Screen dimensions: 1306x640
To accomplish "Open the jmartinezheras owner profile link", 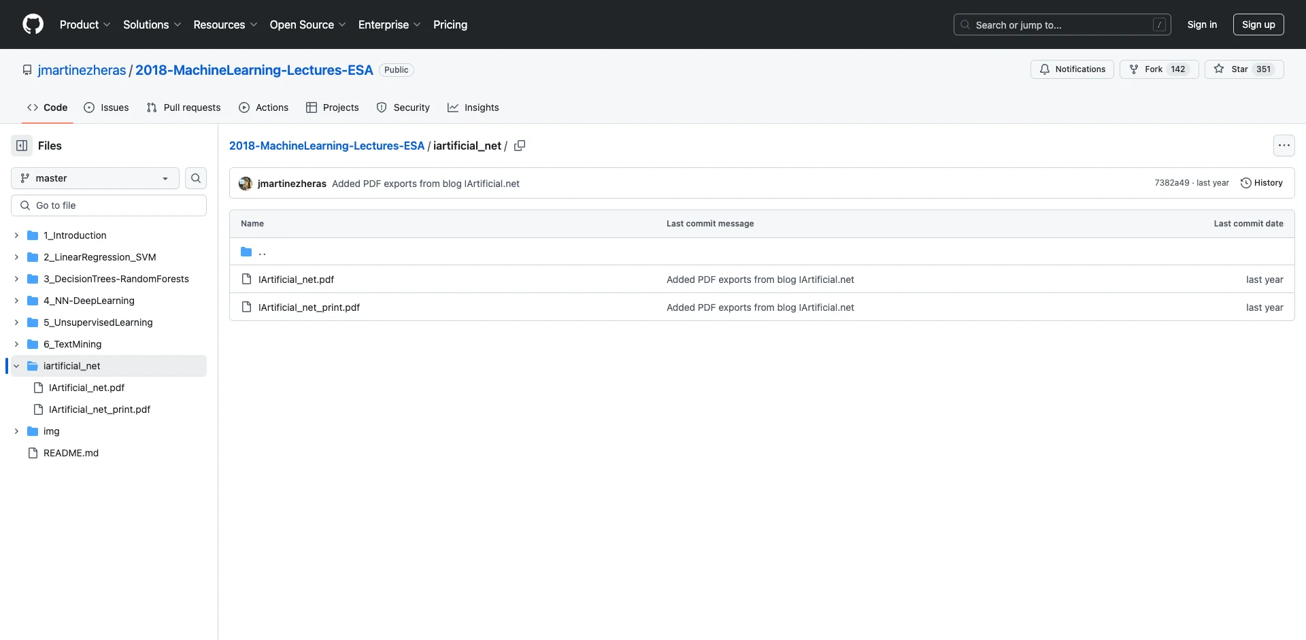I will click(x=82, y=70).
